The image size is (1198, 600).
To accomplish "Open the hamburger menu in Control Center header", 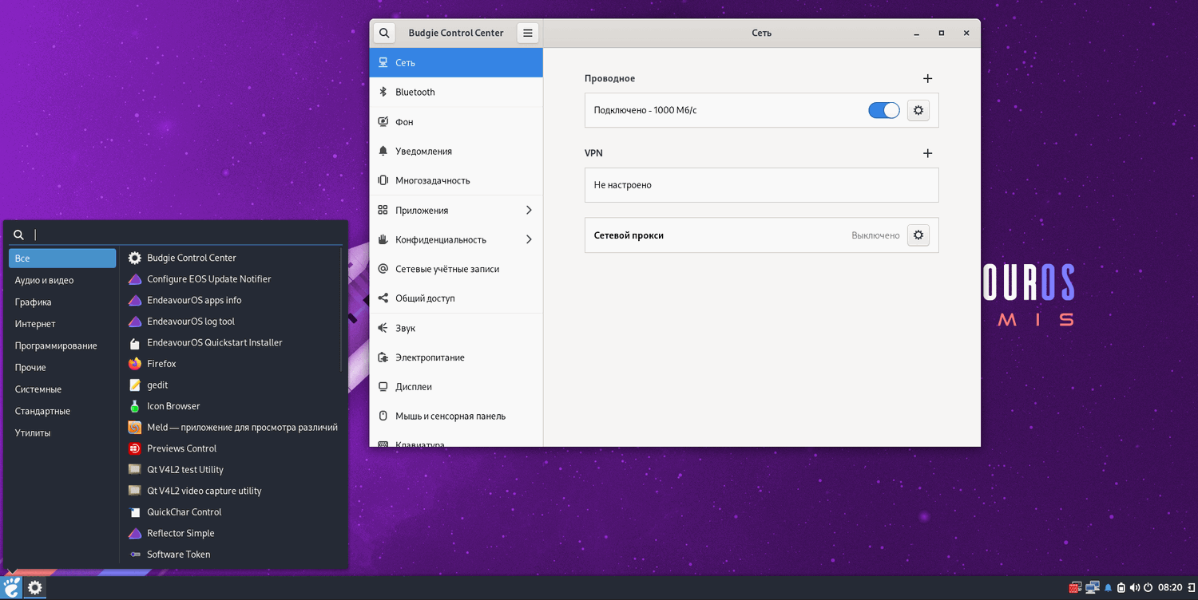I will coord(528,33).
